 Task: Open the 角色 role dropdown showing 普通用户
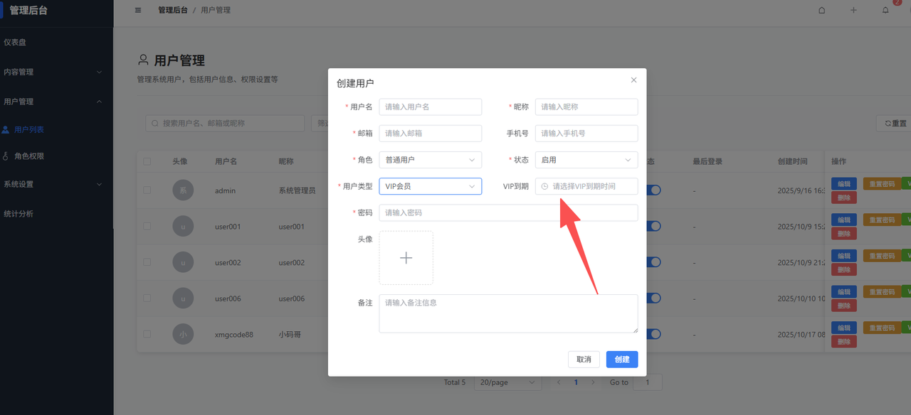click(x=430, y=159)
